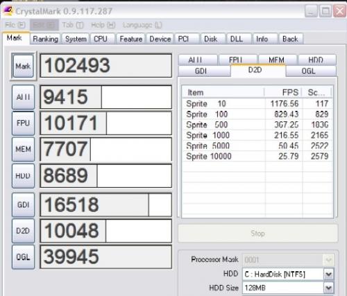This screenshot has width=347, height=296.
Task: Select the Sprite 1000 row
Action: [x=257, y=135]
